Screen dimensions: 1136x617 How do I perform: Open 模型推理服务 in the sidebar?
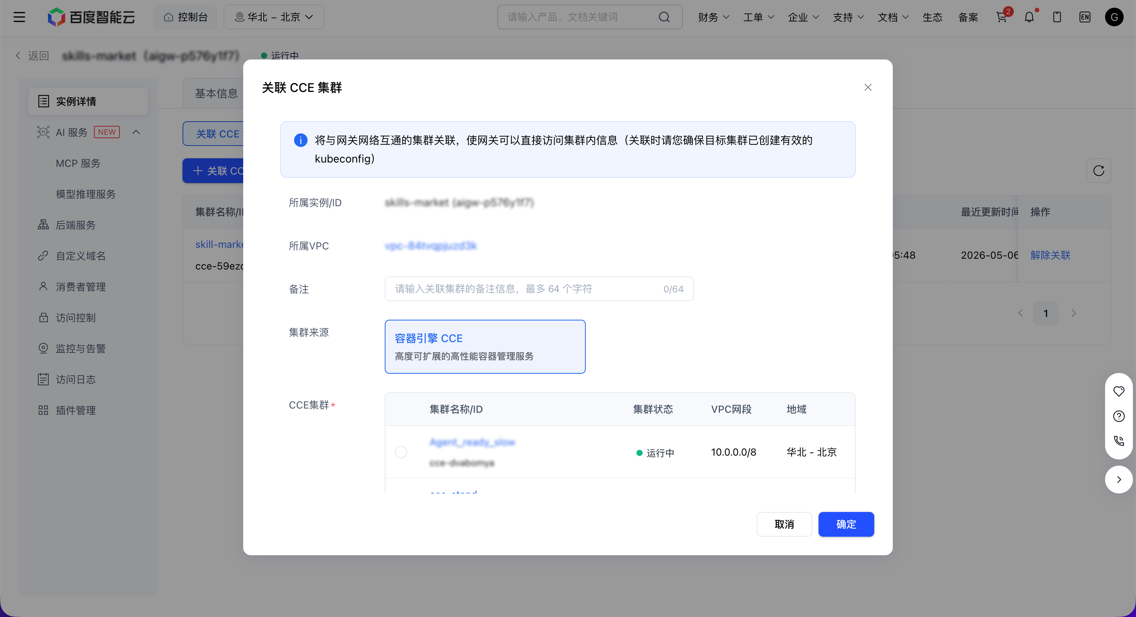[x=85, y=194]
